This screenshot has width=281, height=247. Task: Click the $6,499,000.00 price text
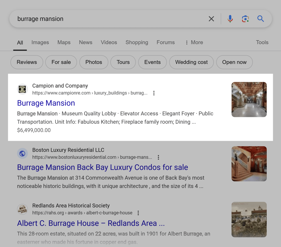pos(34,130)
